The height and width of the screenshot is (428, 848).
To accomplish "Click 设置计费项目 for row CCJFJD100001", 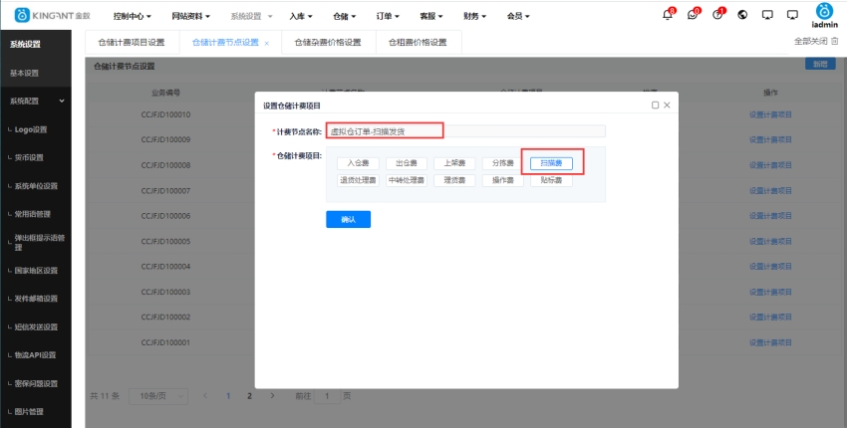I will point(770,342).
